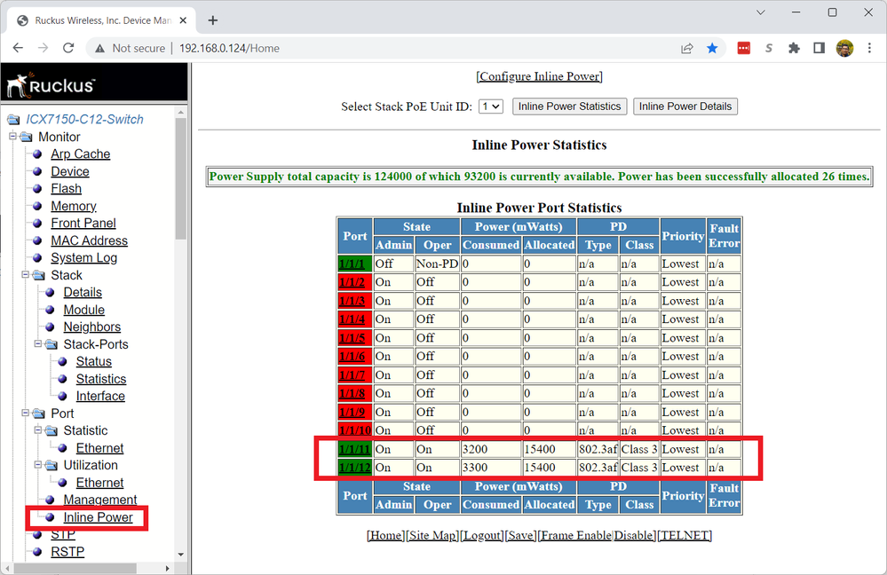Open the Stack PoE Unit ID dropdown
The width and height of the screenshot is (887, 575).
490,106
